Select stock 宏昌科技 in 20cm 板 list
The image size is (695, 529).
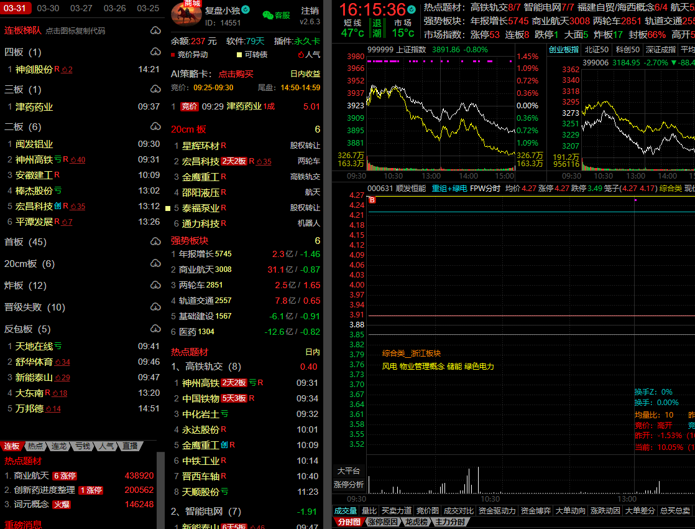tap(200, 161)
